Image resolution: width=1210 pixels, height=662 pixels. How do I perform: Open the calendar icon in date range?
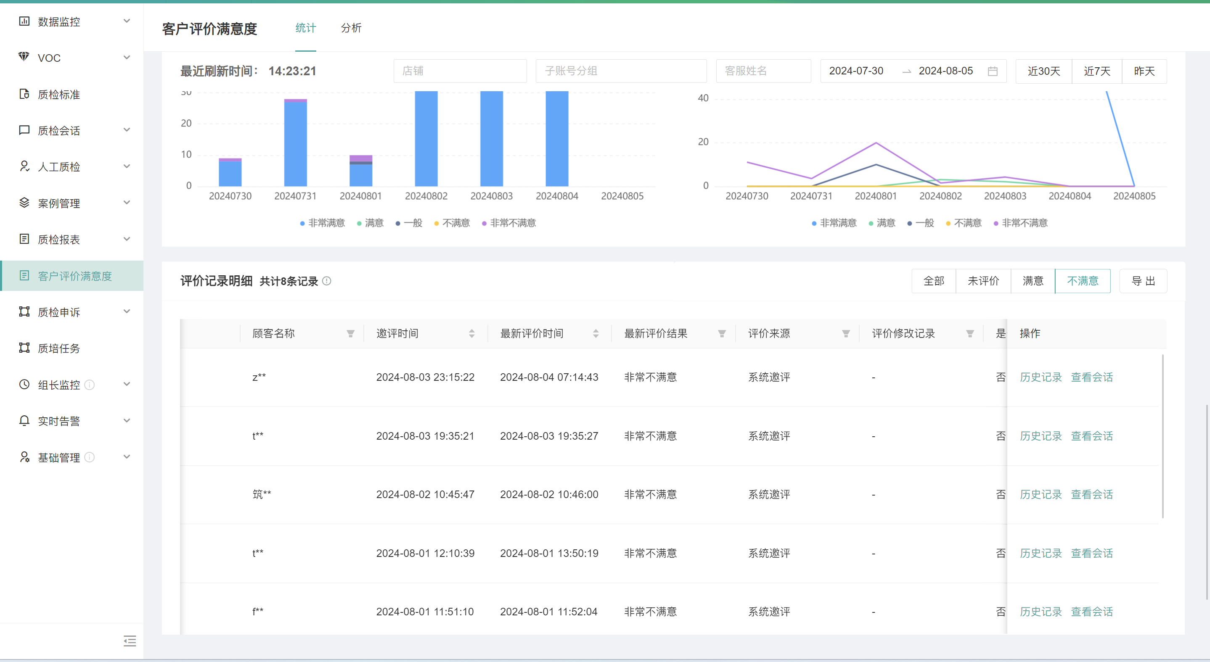[x=993, y=71]
